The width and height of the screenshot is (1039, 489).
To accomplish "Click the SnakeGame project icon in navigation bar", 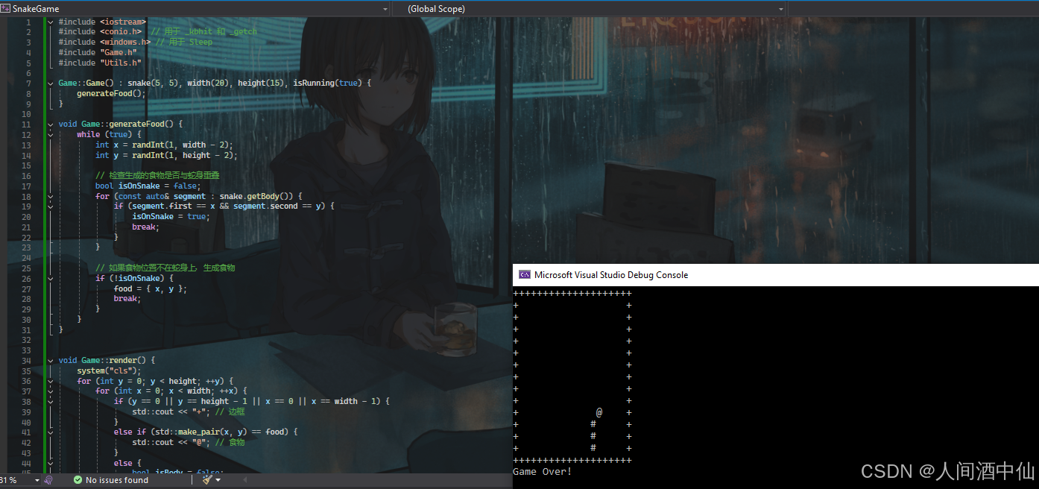I will (x=6, y=8).
